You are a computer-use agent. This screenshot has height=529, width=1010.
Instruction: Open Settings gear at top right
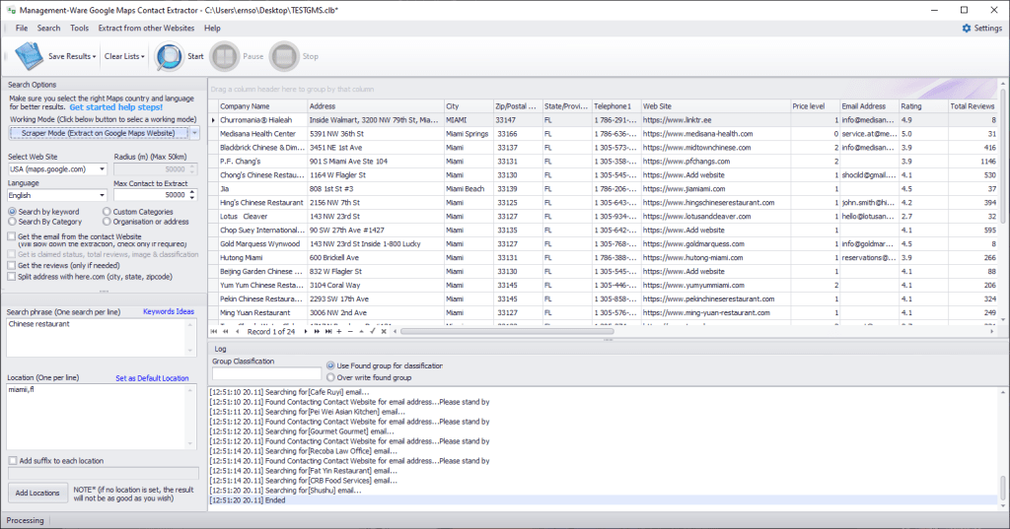(x=981, y=29)
